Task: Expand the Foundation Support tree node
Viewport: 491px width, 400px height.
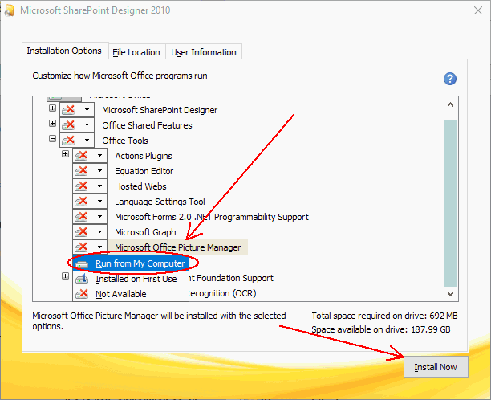Action: pos(65,276)
